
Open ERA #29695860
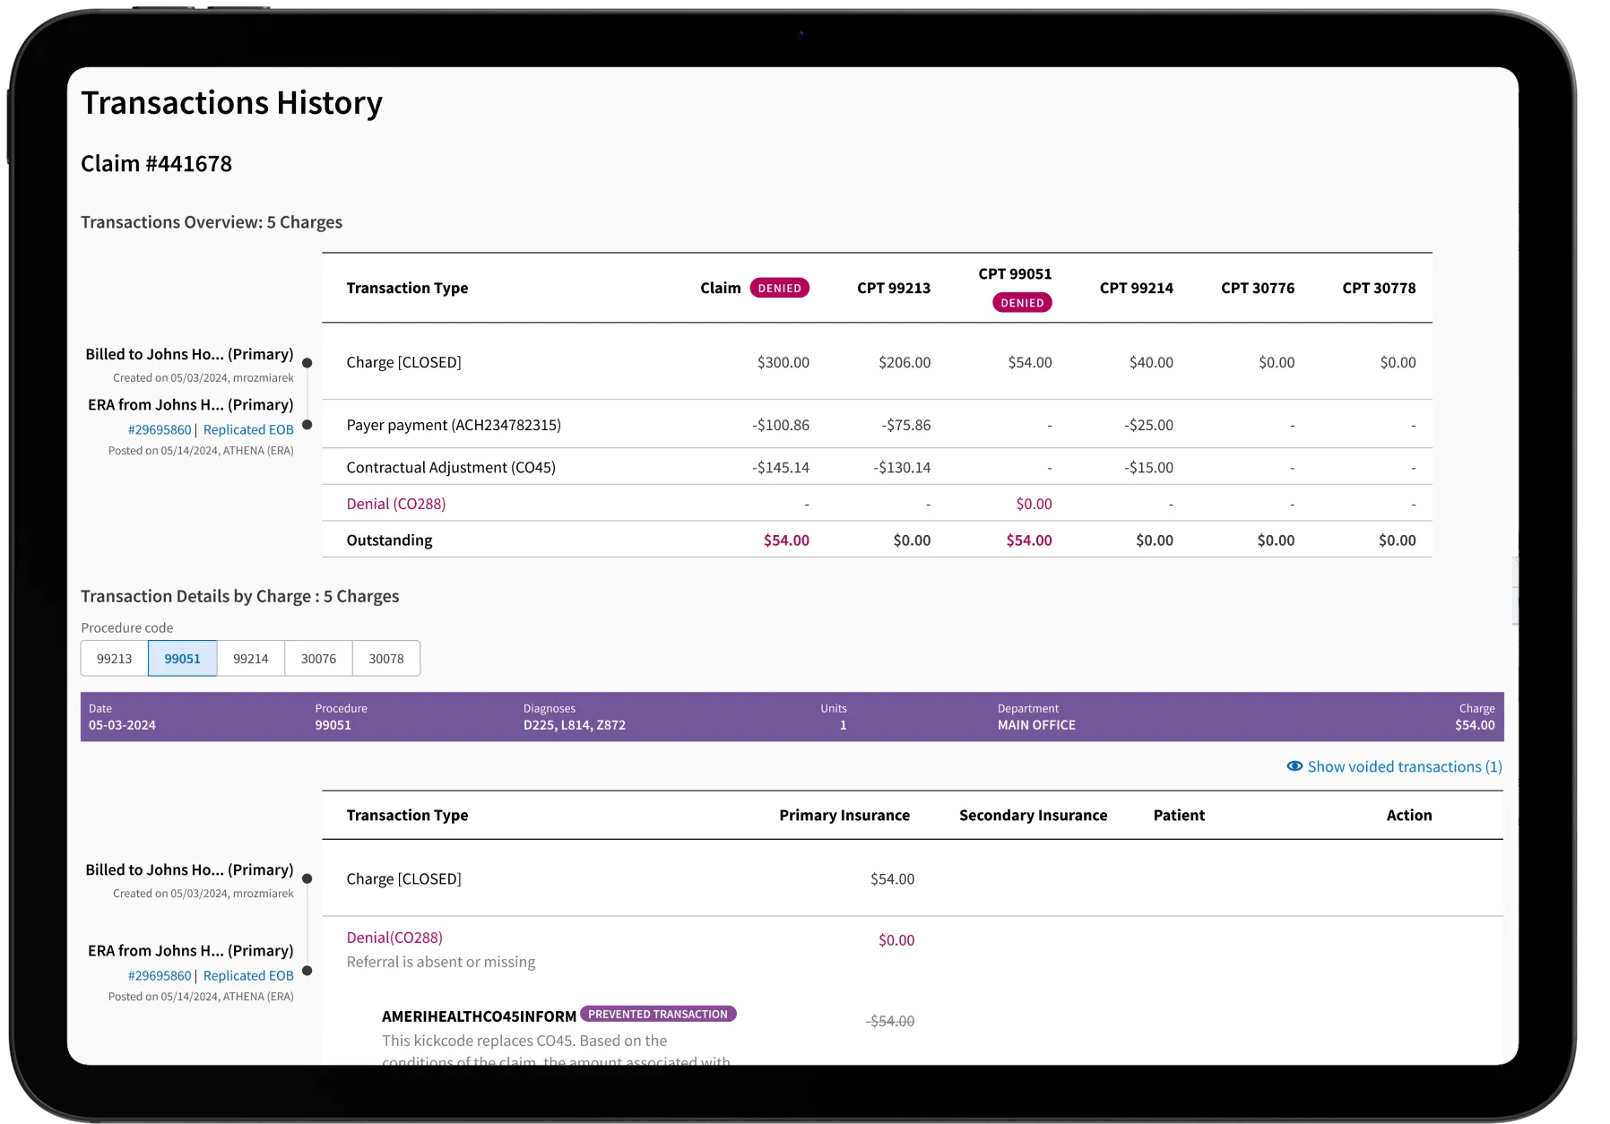[x=160, y=429]
